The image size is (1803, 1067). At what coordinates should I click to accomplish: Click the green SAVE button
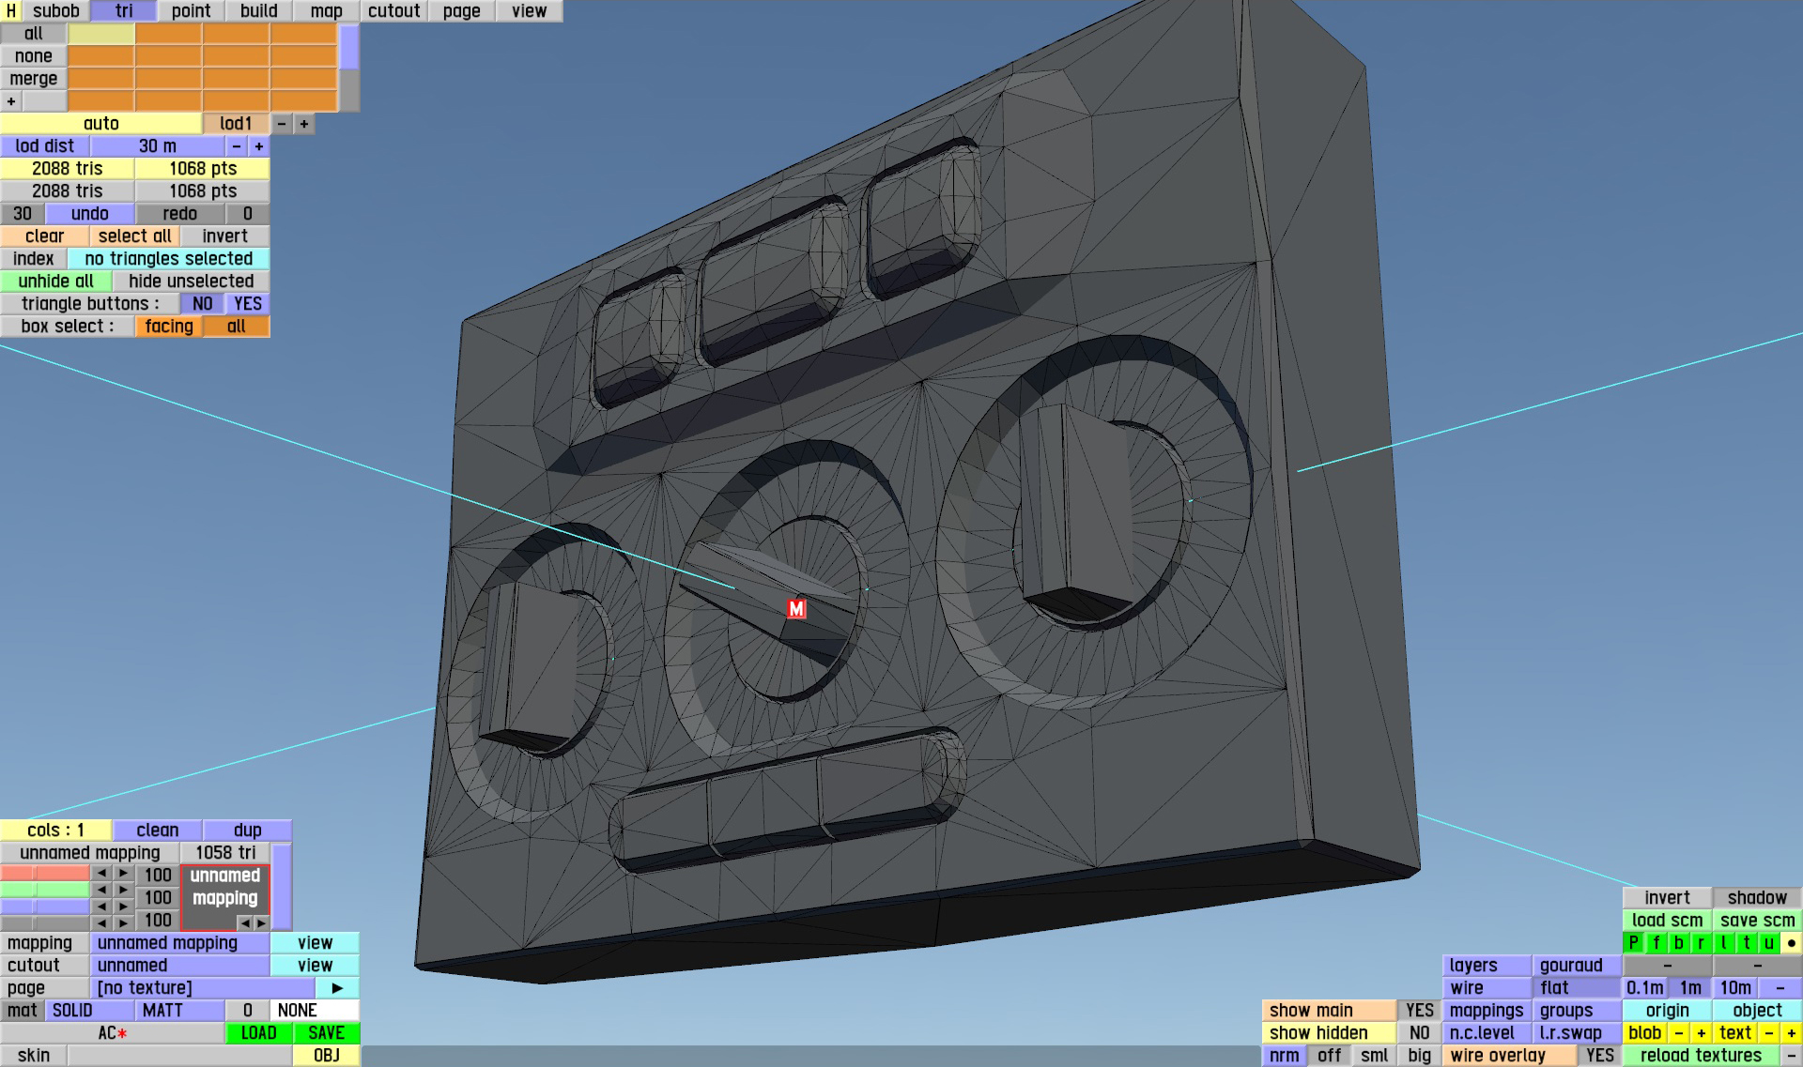coord(326,1033)
